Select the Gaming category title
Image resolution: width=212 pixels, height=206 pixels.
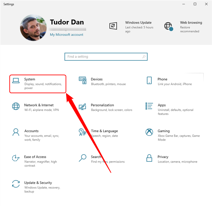pyautogui.click(x=164, y=131)
